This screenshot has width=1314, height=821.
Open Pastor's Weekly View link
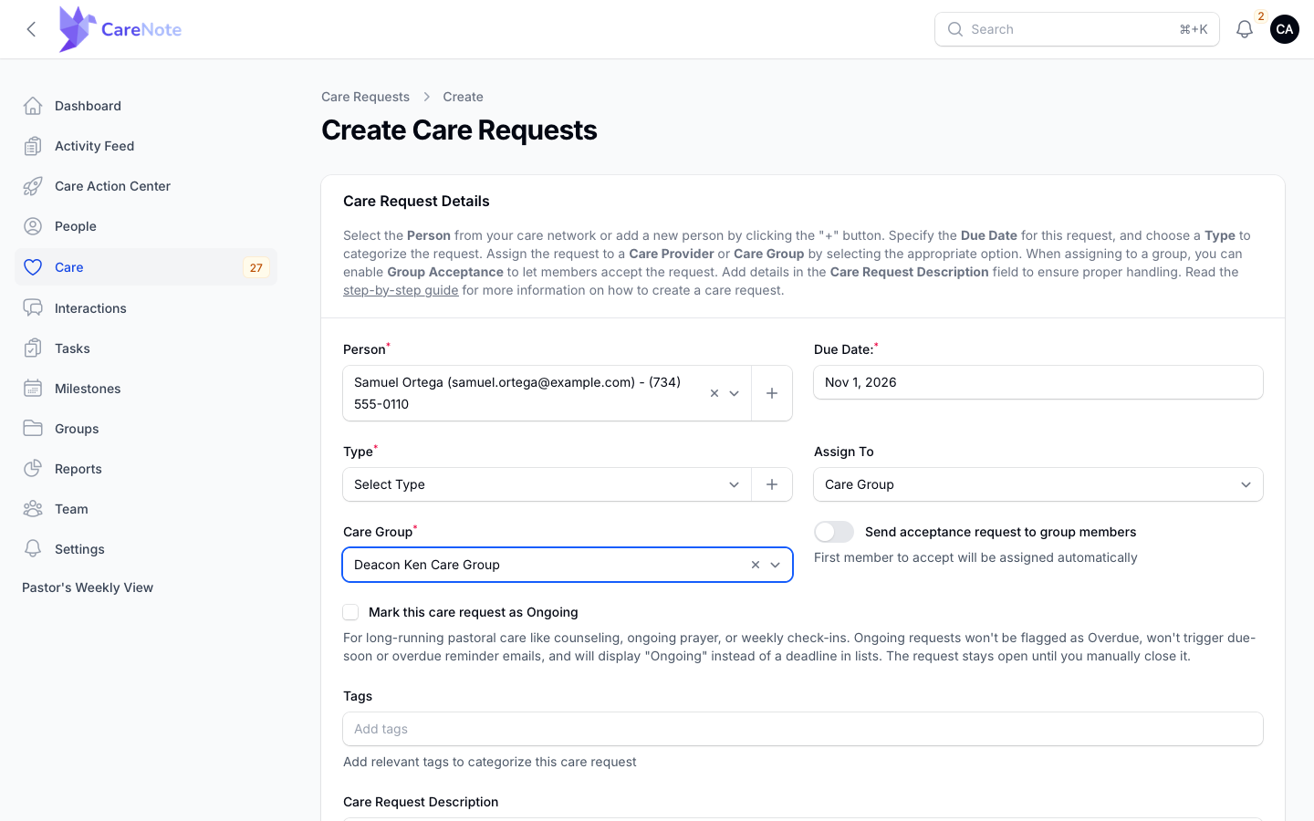tap(88, 587)
